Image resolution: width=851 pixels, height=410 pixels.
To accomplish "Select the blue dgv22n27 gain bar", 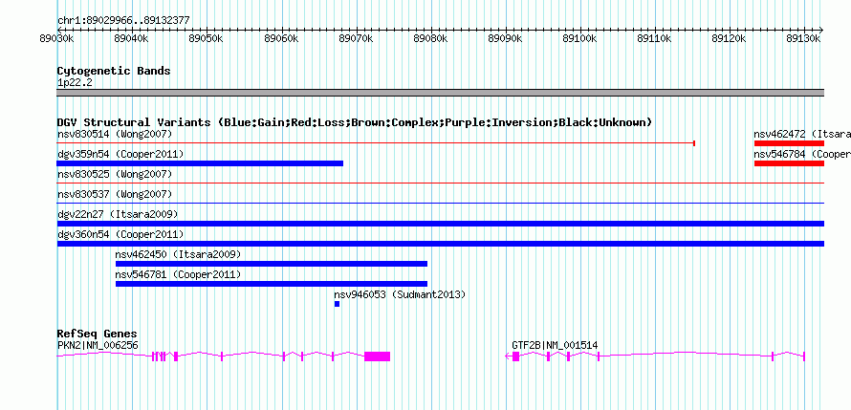I will (441, 224).
